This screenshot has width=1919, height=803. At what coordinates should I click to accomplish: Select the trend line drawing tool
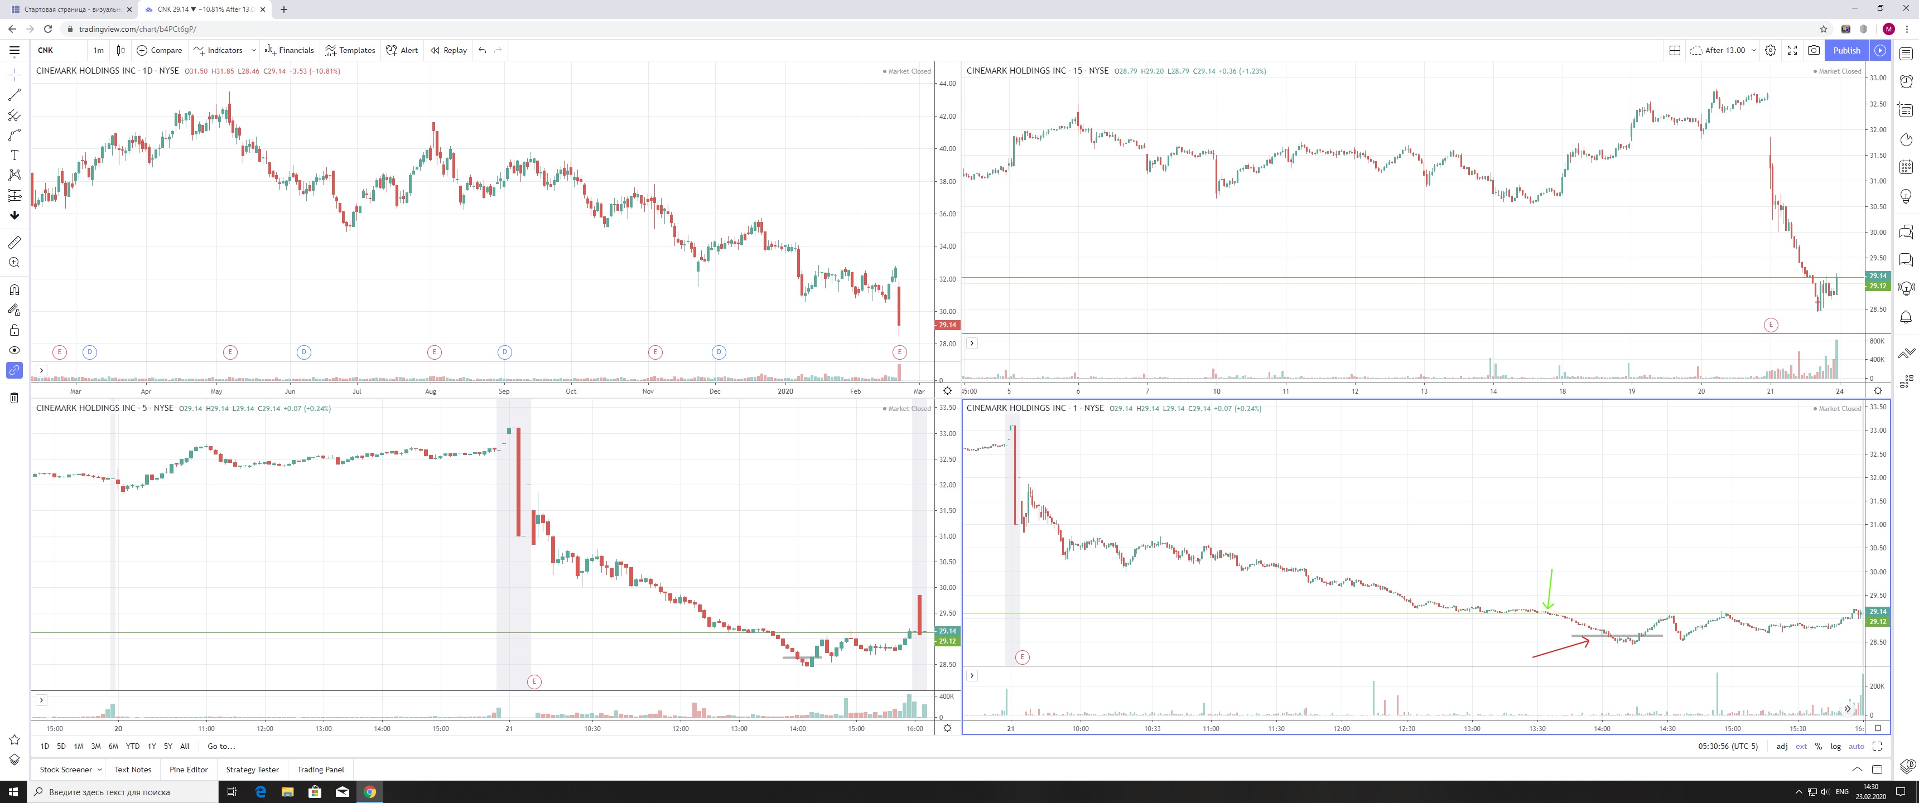(14, 95)
